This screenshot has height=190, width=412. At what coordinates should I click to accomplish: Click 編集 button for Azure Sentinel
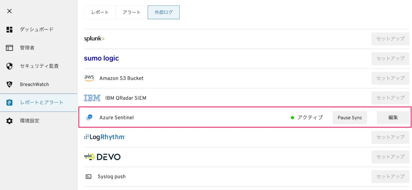(393, 118)
